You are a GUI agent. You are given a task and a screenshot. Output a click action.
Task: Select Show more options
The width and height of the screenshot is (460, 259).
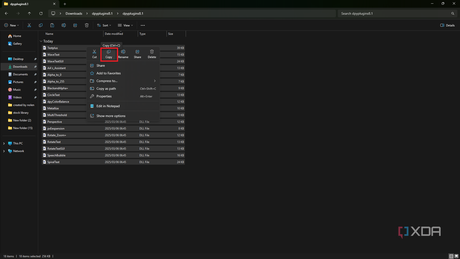point(123,116)
